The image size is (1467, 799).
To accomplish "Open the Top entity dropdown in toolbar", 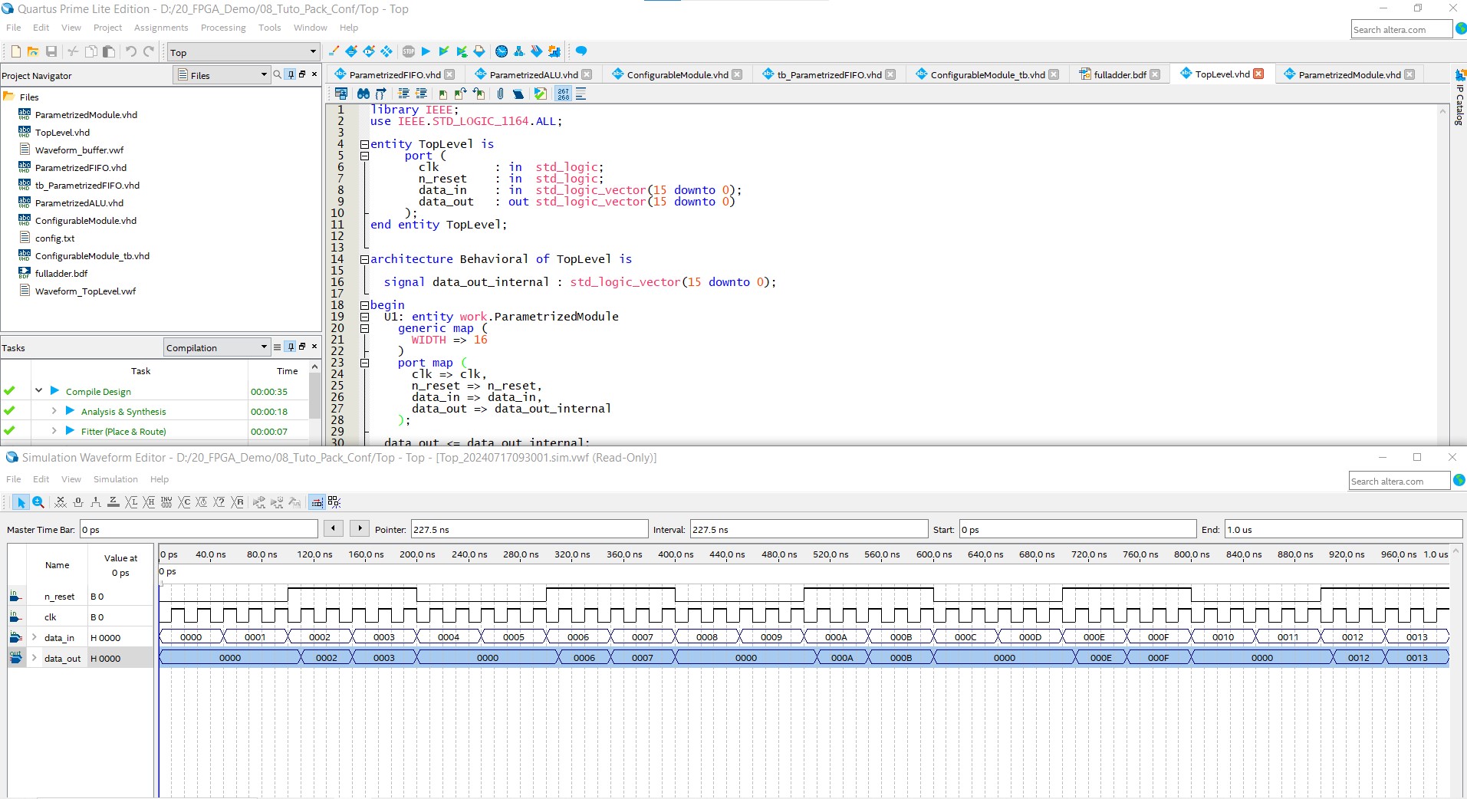I will coord(244,52).
